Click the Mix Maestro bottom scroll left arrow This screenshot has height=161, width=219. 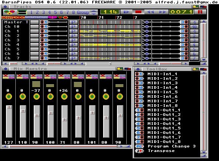5,147
